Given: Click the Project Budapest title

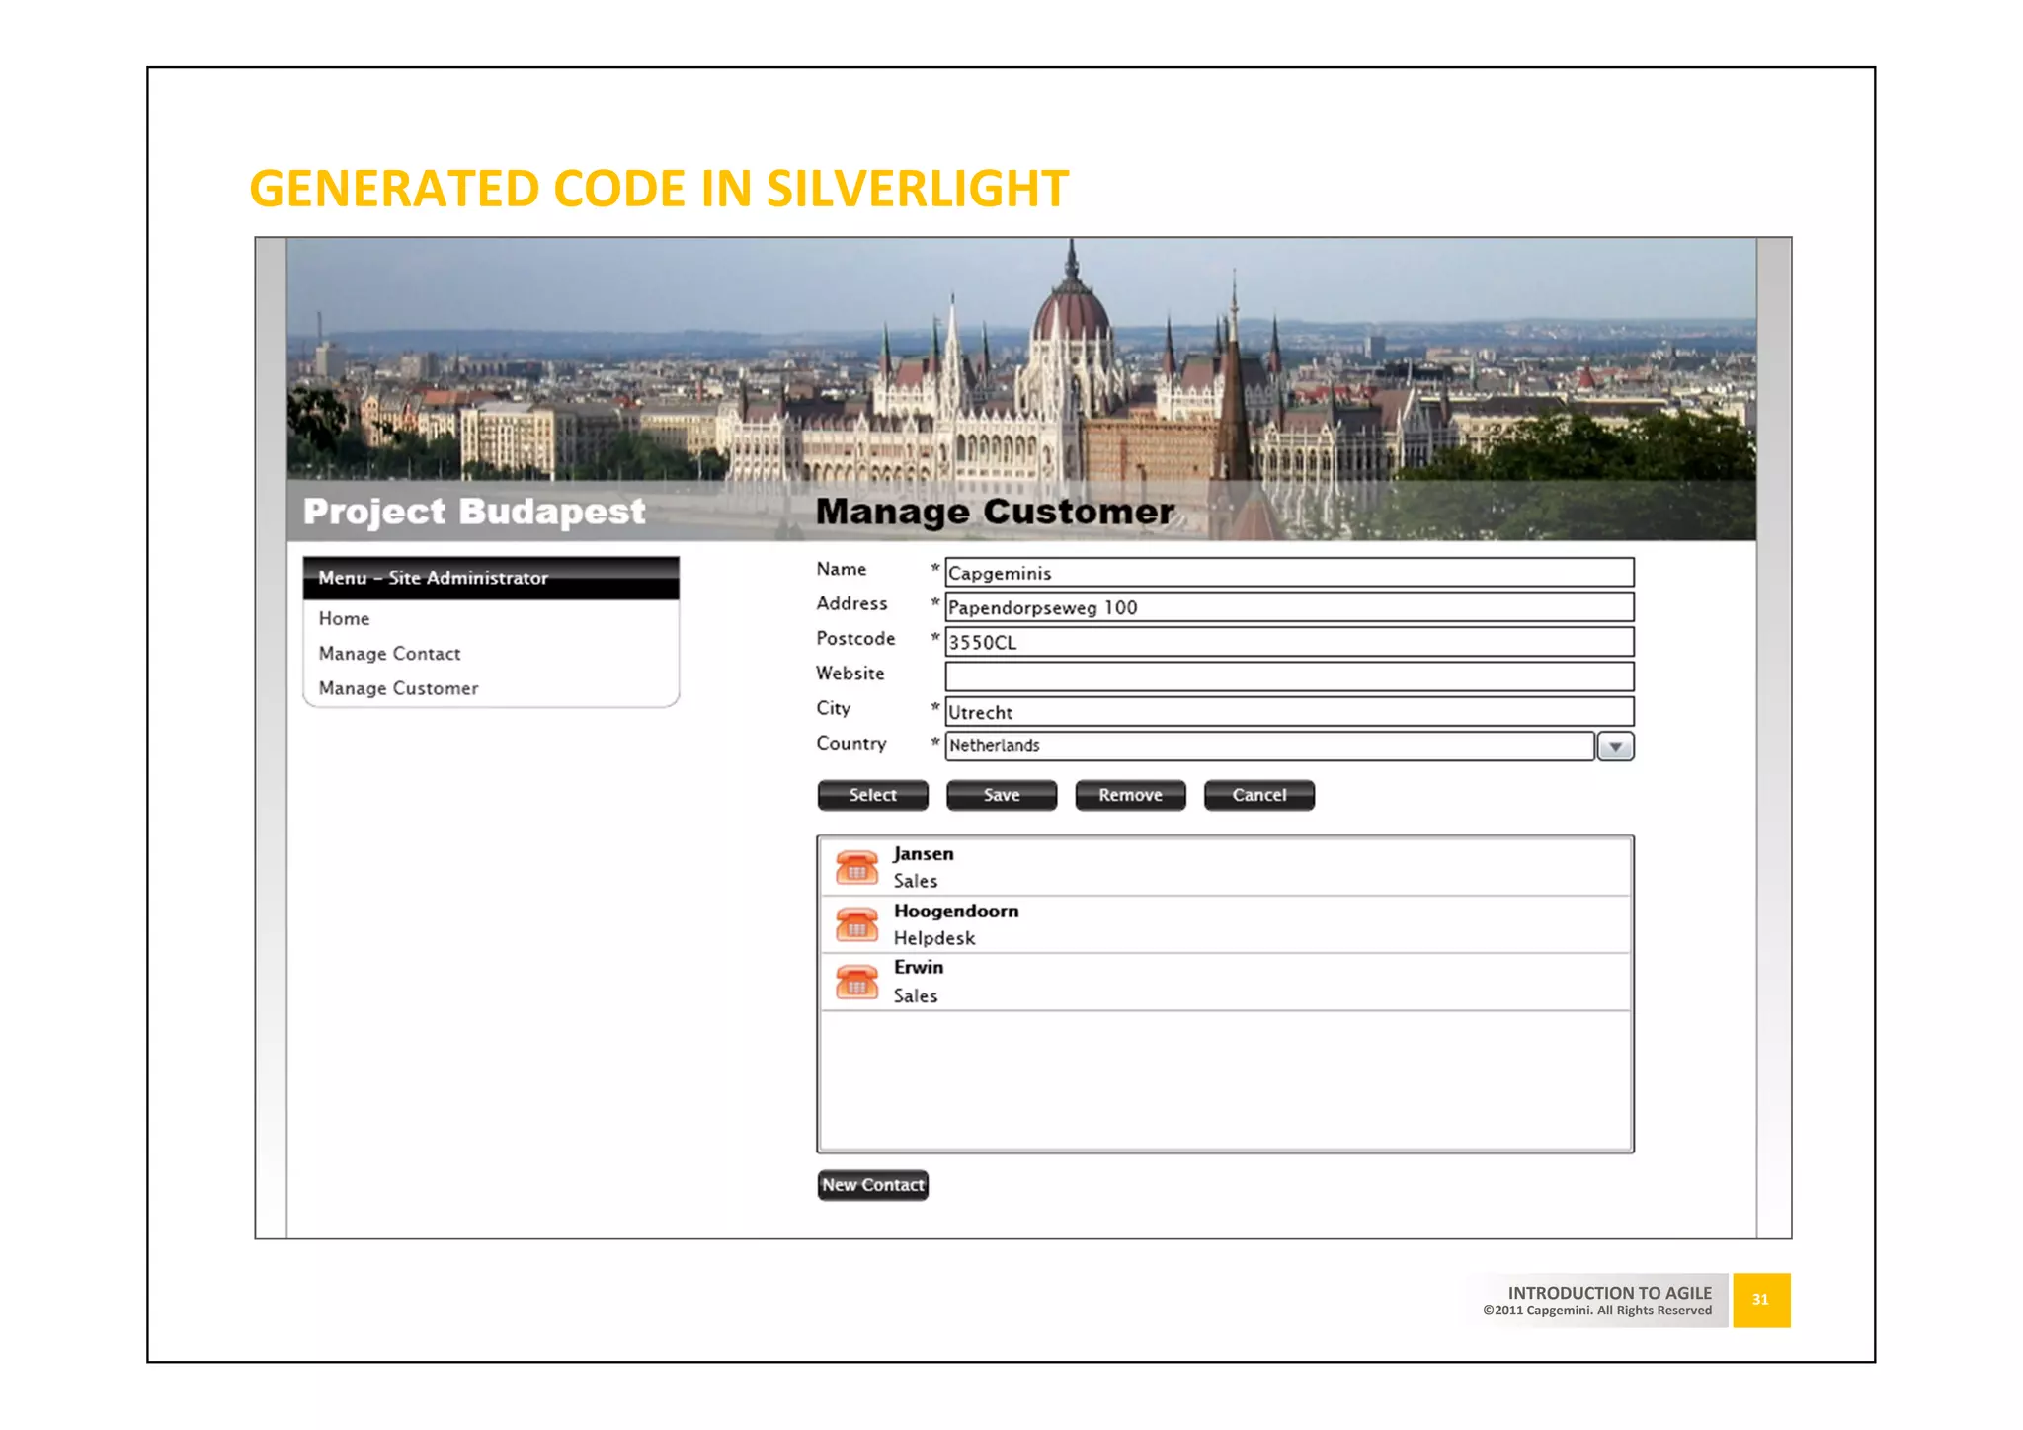Looking at the screenshot, I should [474, 512].
